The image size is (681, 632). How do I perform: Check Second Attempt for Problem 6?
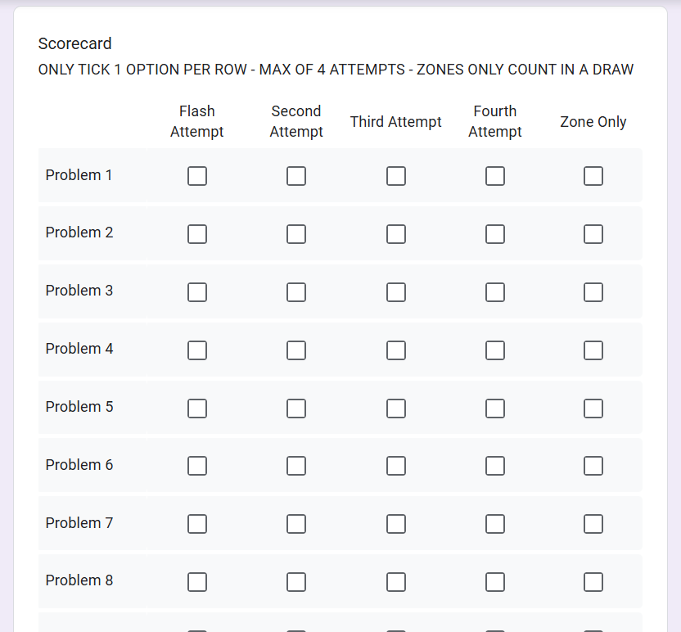(x=296, y=466)
